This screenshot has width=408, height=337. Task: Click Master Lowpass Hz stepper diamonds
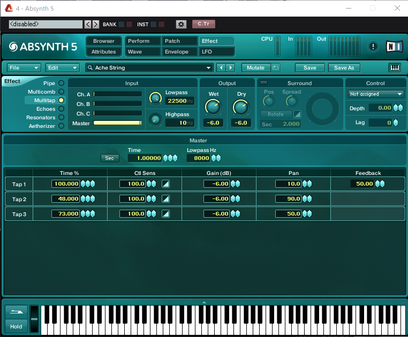point(216,158)
